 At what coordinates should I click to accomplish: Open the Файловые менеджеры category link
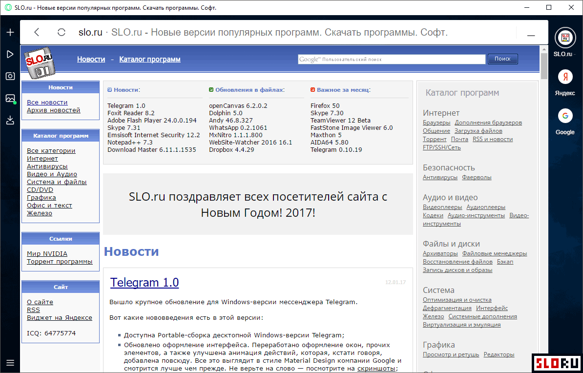pos(495,253)
